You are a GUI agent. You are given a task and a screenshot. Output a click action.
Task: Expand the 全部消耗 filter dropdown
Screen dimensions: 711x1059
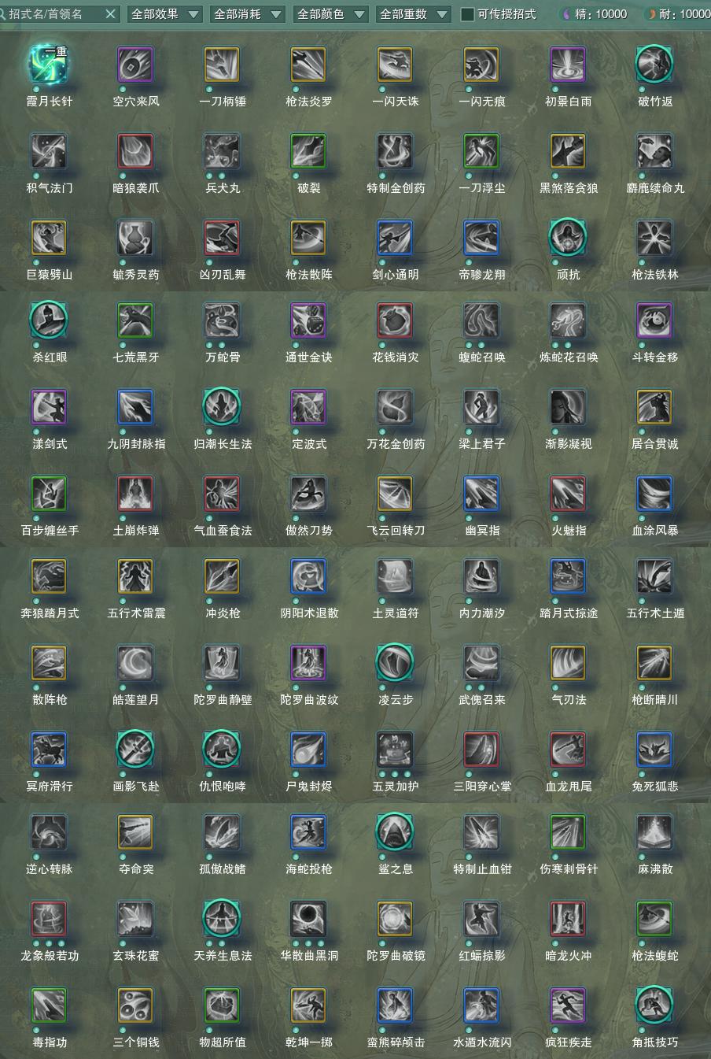pyautogui.click(x=248, y=14)
